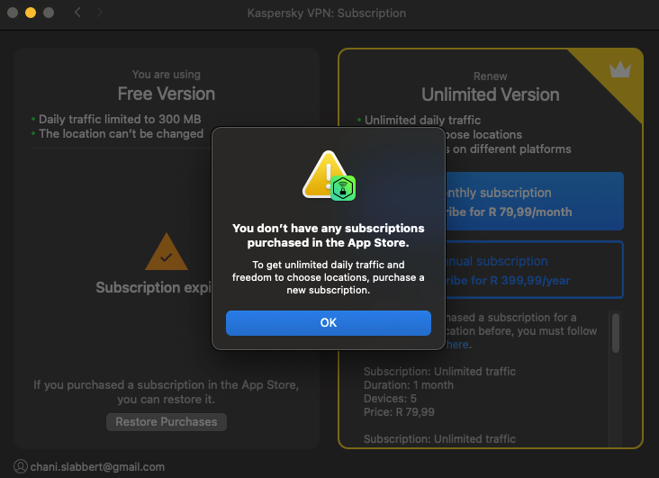Click the account profile icon beside email
659x478 pixels.
21,466
